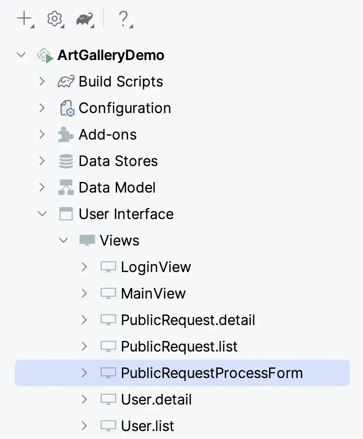Image resolution: width=363 pixels, height=439 pixels.
Task: Select PublicRequest.detail view
Action: (188, 320)
